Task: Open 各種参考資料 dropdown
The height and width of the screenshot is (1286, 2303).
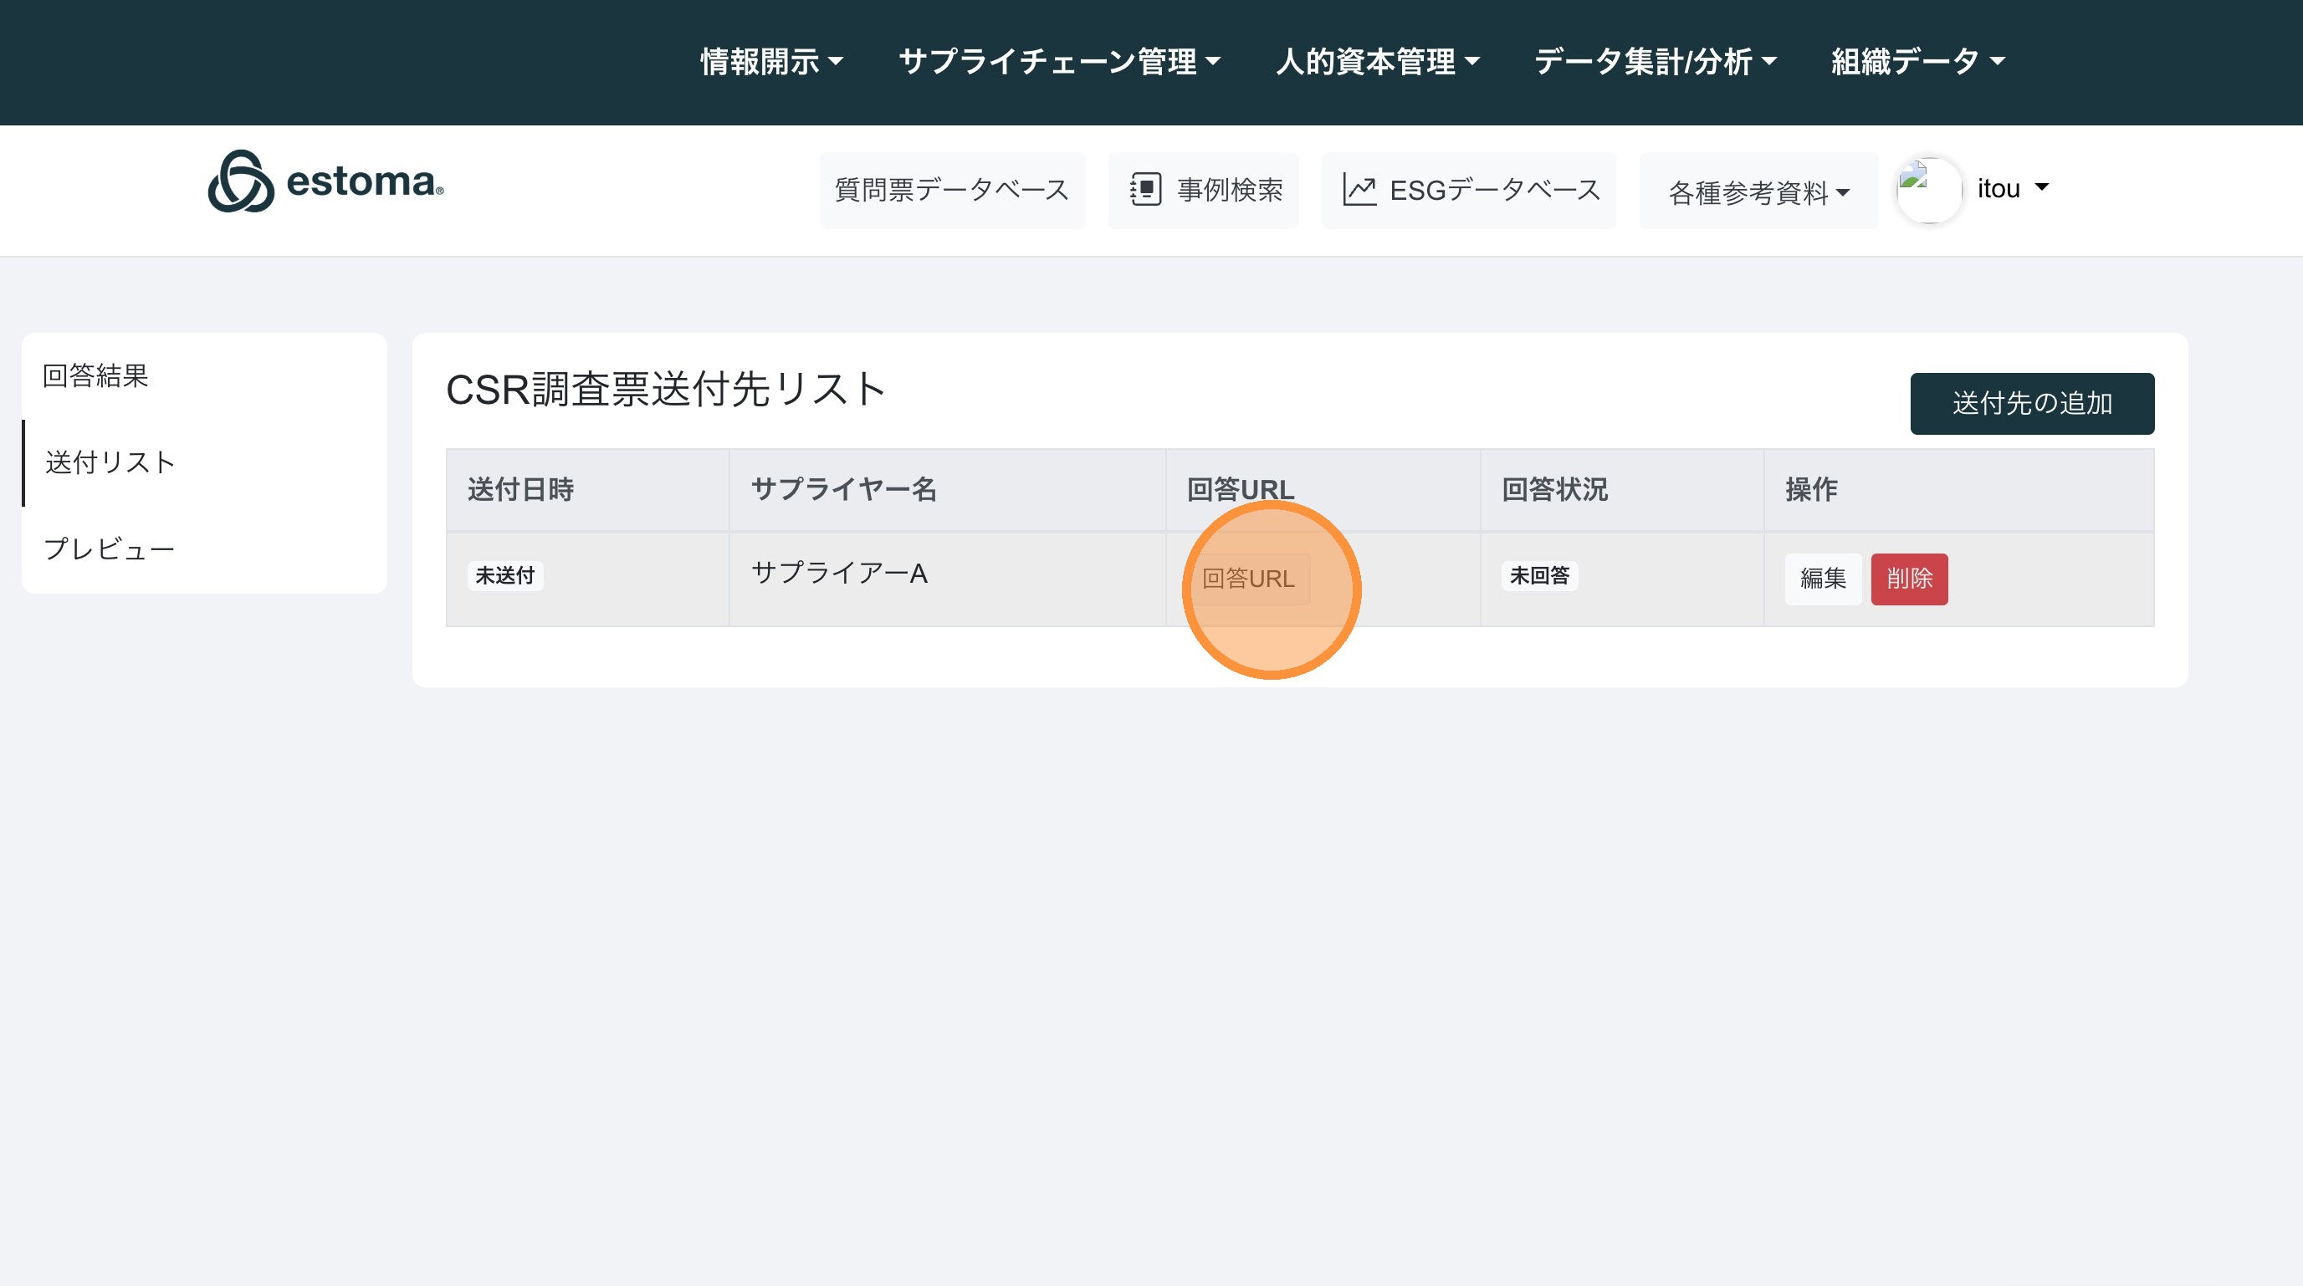Action: pos(1758,192)
